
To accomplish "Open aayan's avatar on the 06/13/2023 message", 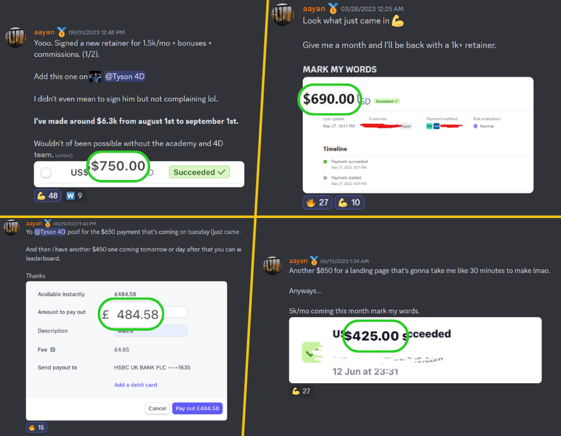I will tap(272, 265).
